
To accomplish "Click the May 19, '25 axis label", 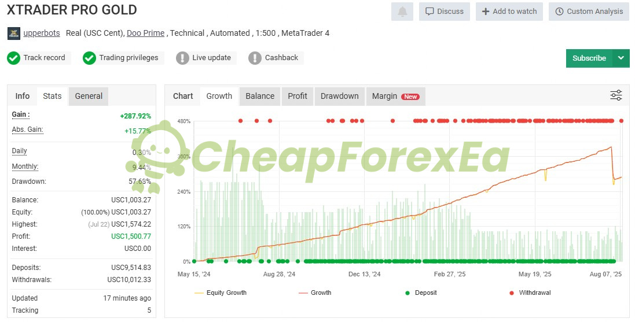I will (x=535, y=274).
